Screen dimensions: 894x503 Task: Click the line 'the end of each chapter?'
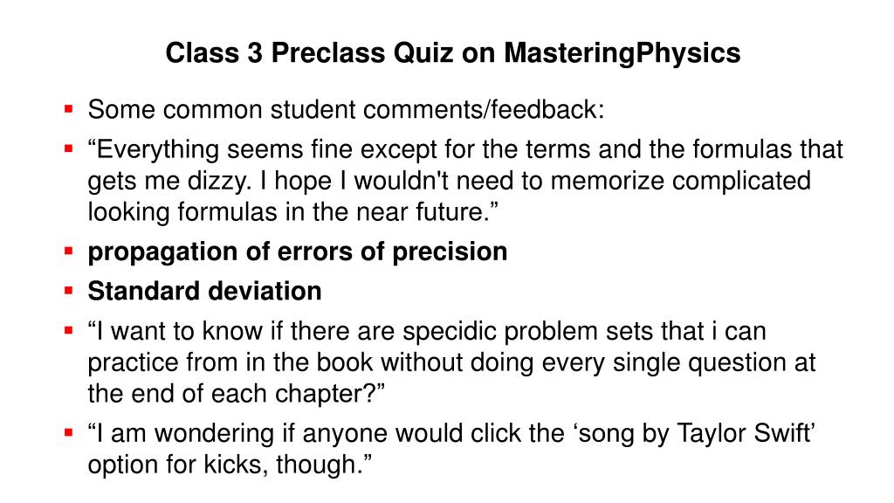[x=236, y=394]
